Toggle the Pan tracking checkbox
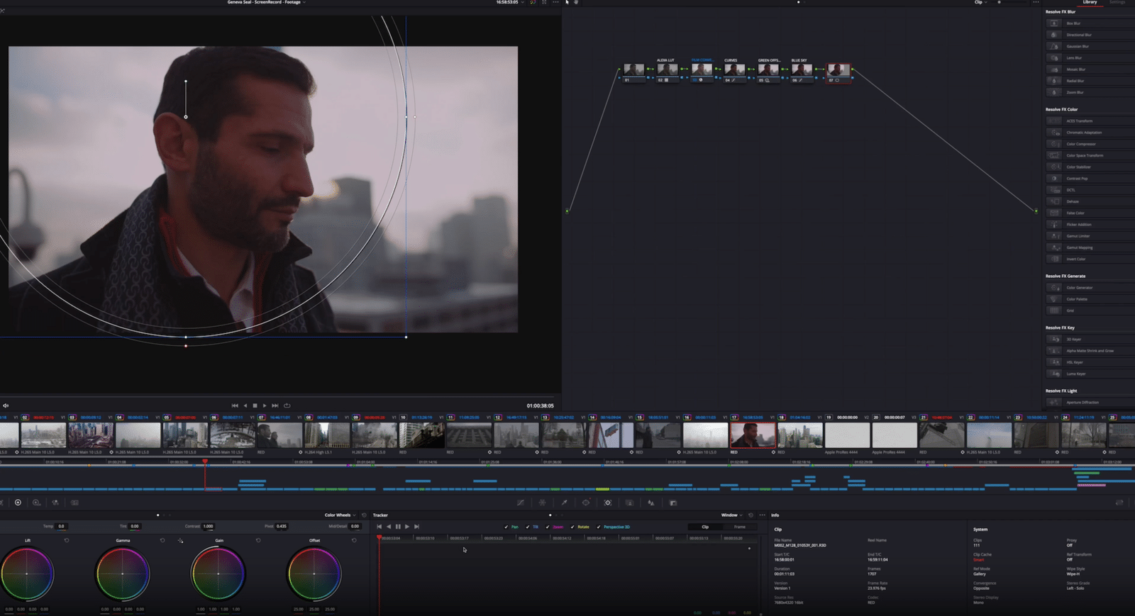 (506, 527)
